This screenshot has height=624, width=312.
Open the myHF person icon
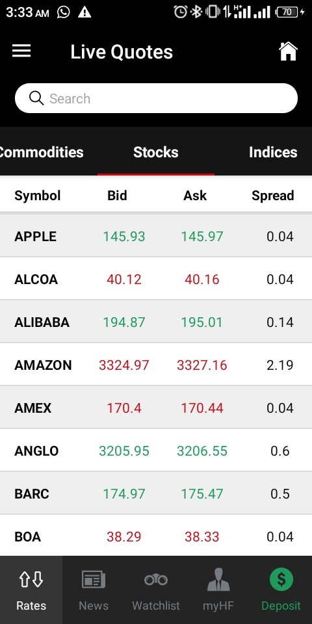coord(218,579)
